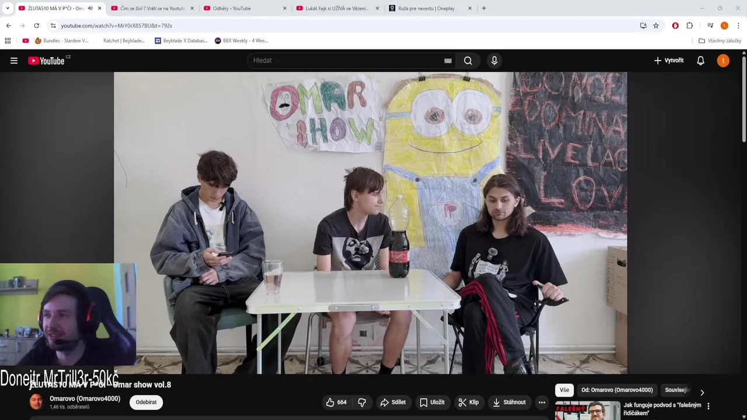
Task: Open the Omarovo (Omarovo4000) channel name link
Action: coord(85,399)
